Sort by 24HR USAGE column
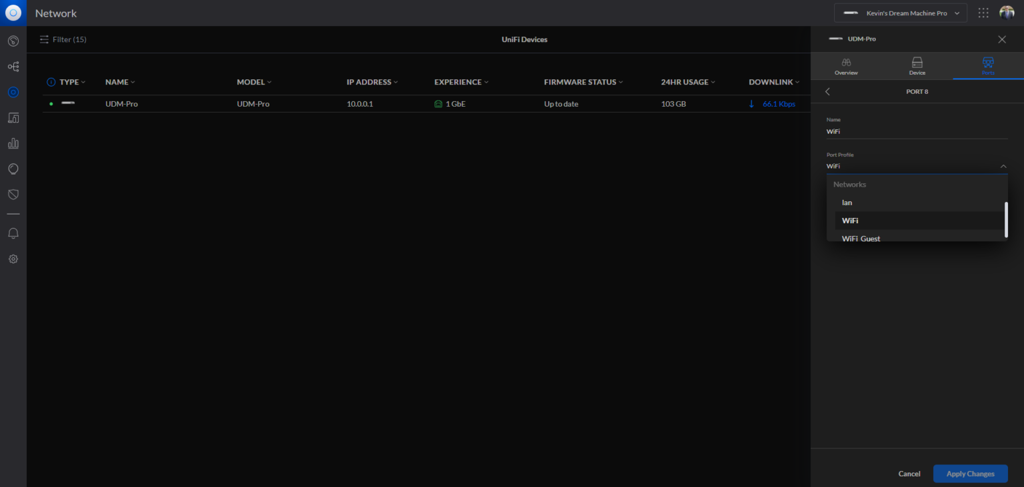The image size is (1024, 487). [688, 82]
